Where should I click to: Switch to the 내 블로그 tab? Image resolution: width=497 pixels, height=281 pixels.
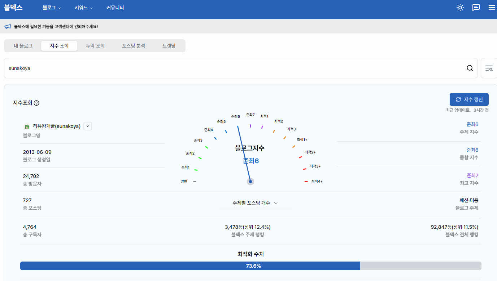(x=23, y=46)
